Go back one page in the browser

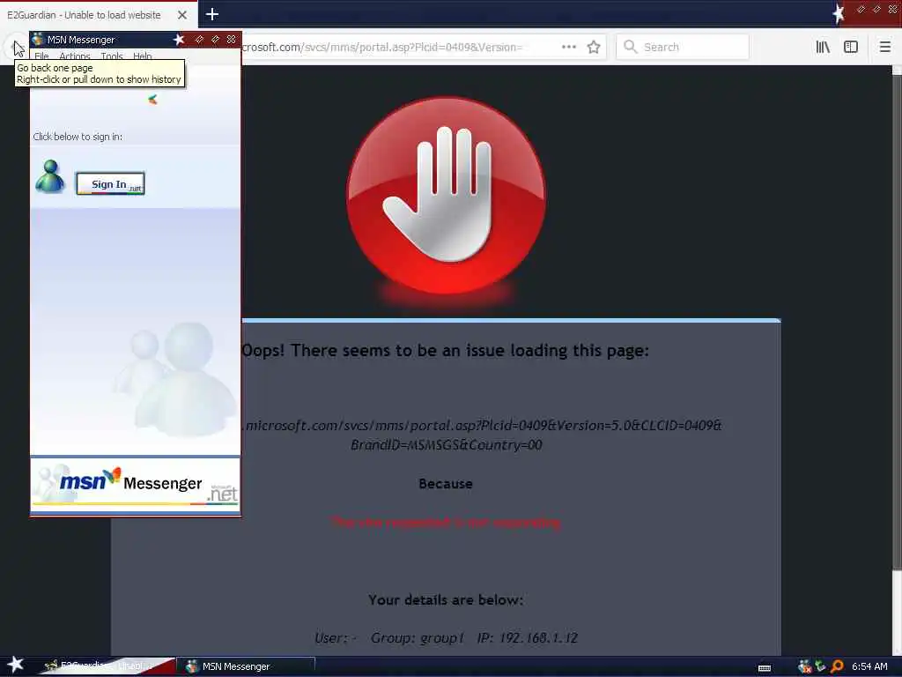(x=15, y=48)
